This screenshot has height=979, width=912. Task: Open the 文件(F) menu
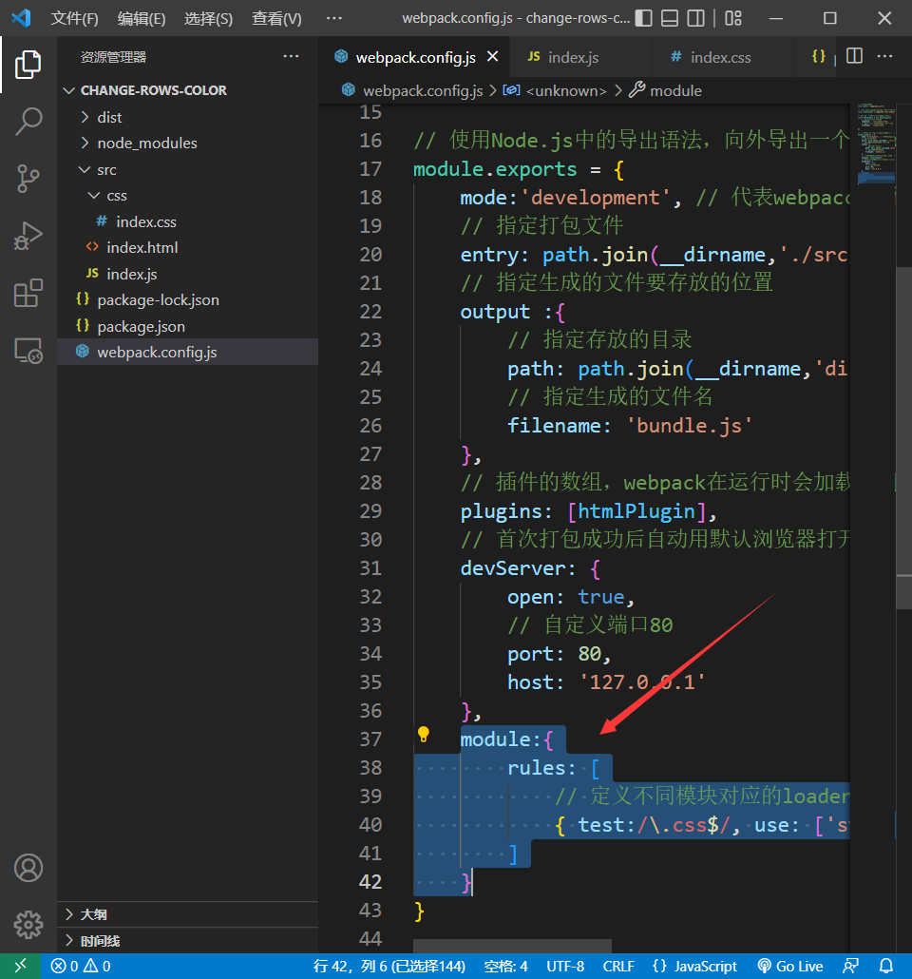(x=74, y=18)
